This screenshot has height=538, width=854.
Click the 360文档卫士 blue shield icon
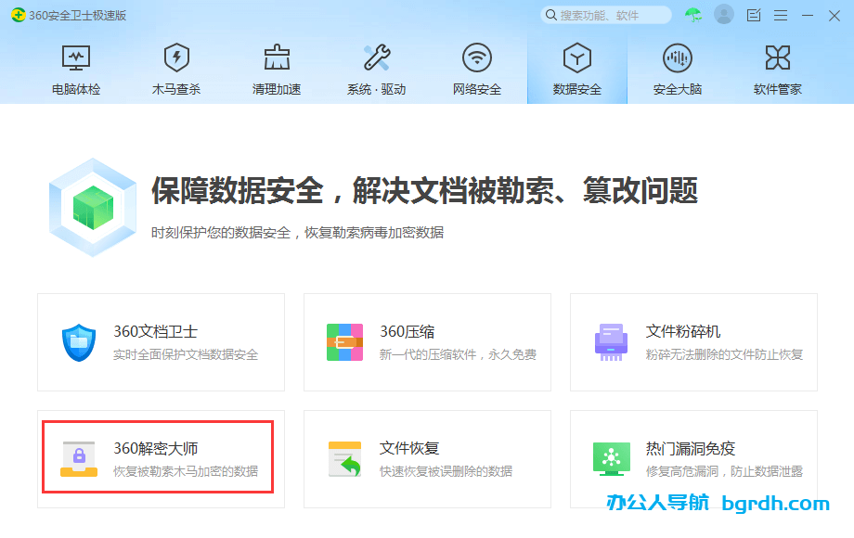coord(79,341)
